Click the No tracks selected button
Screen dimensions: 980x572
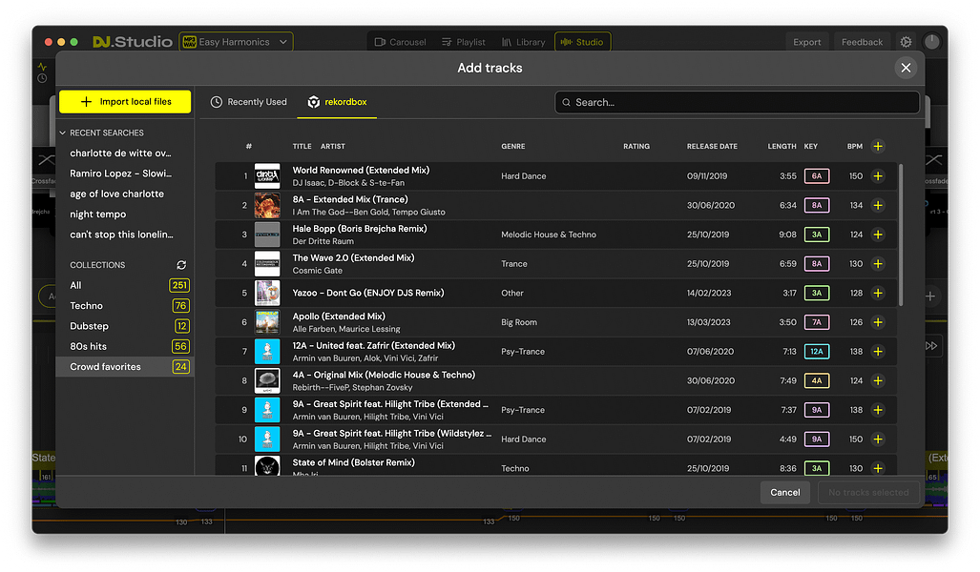coord(868,492)
